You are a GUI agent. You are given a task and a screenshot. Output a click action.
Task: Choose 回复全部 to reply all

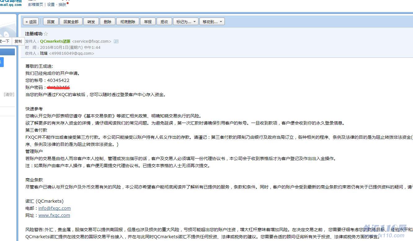(x=71, y=22)
